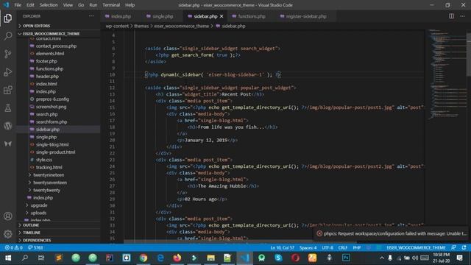This screenshot has height=265, width=471.
Task: Click the Split Editor icon
Action: click(451, 16)
